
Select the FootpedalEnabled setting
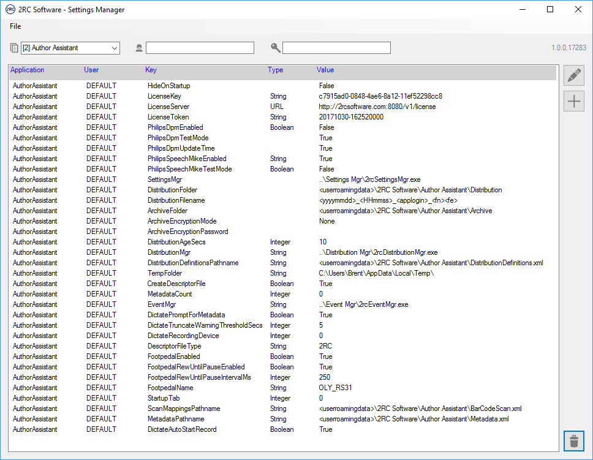click(x=173, y=356)
